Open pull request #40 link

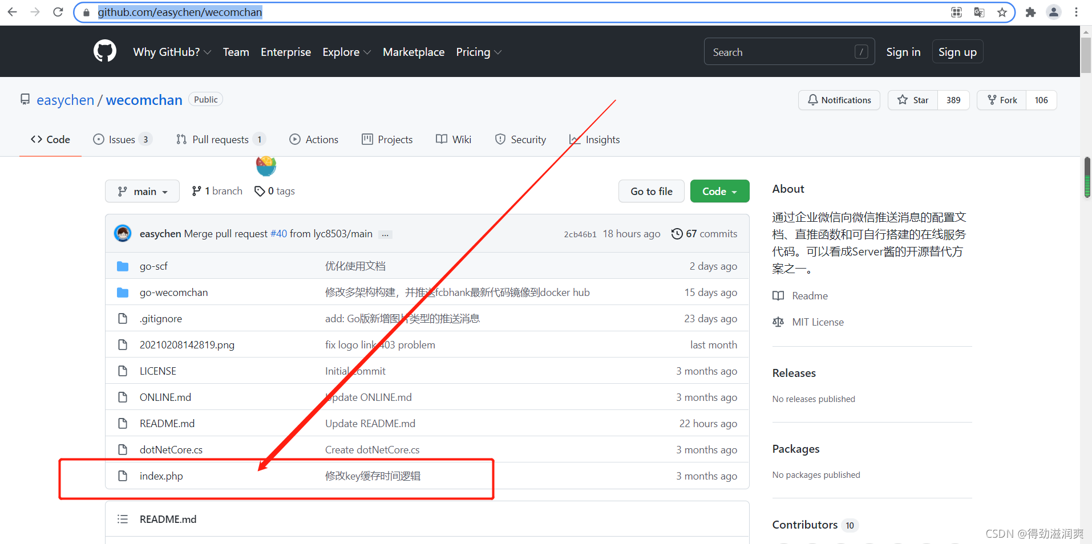click(278, 234)
